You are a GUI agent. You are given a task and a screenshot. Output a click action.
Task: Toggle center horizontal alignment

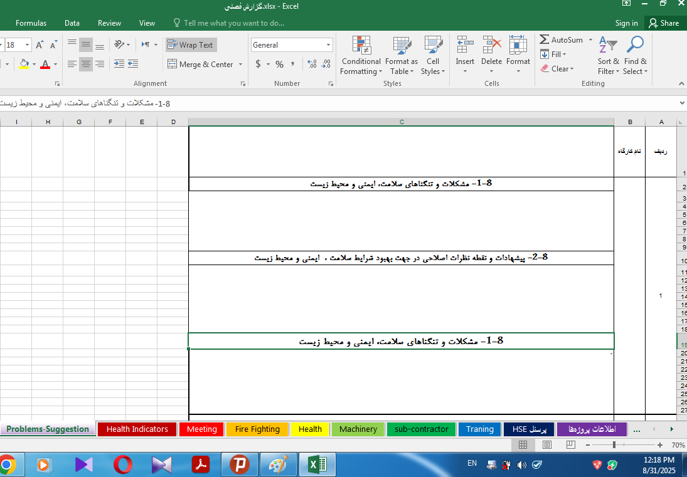pyautogui.click(x=86, y=64)
